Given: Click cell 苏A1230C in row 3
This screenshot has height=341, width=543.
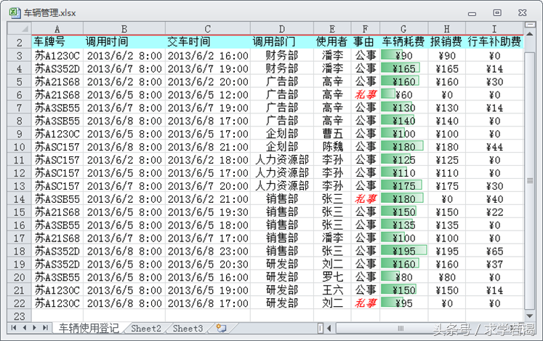Looking at the screenshot, I should (x=57, y=55).
